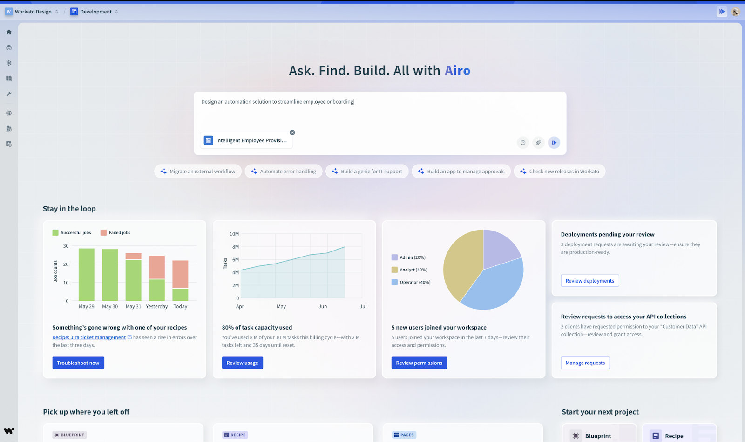This screenshot has height=442, width=745.
Task: Open the user profile avatar
Action: pyautogui.click(x=736, y=12)
